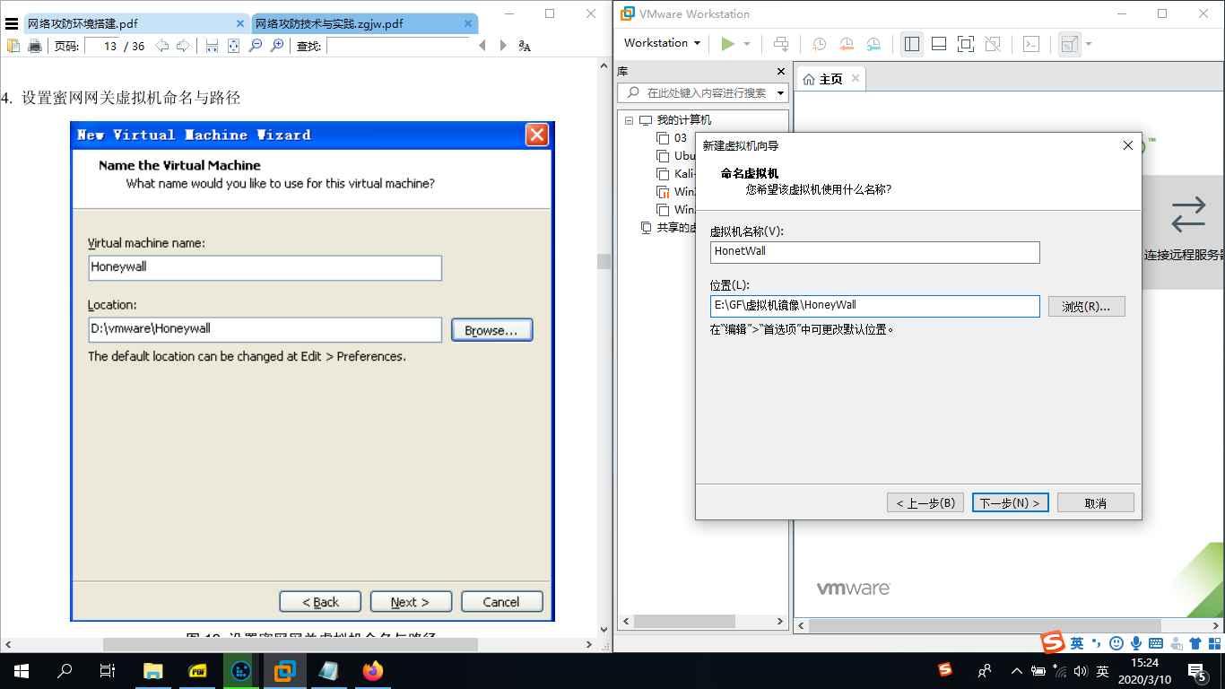The height and width of the screenshot is (689, 1225).
Task: Toggle punctuation mode on Sogou bar
Action: (1097, 643)
